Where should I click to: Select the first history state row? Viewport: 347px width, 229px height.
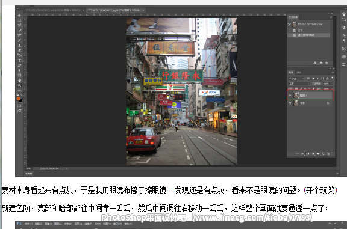tap(309, 31)
